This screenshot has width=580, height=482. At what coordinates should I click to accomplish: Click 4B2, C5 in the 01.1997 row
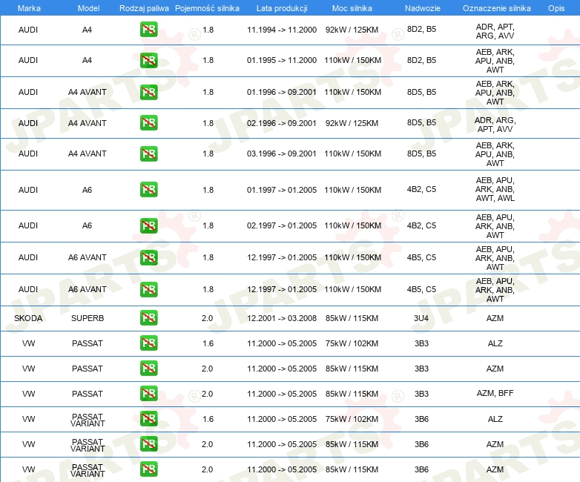pos(421,189)
